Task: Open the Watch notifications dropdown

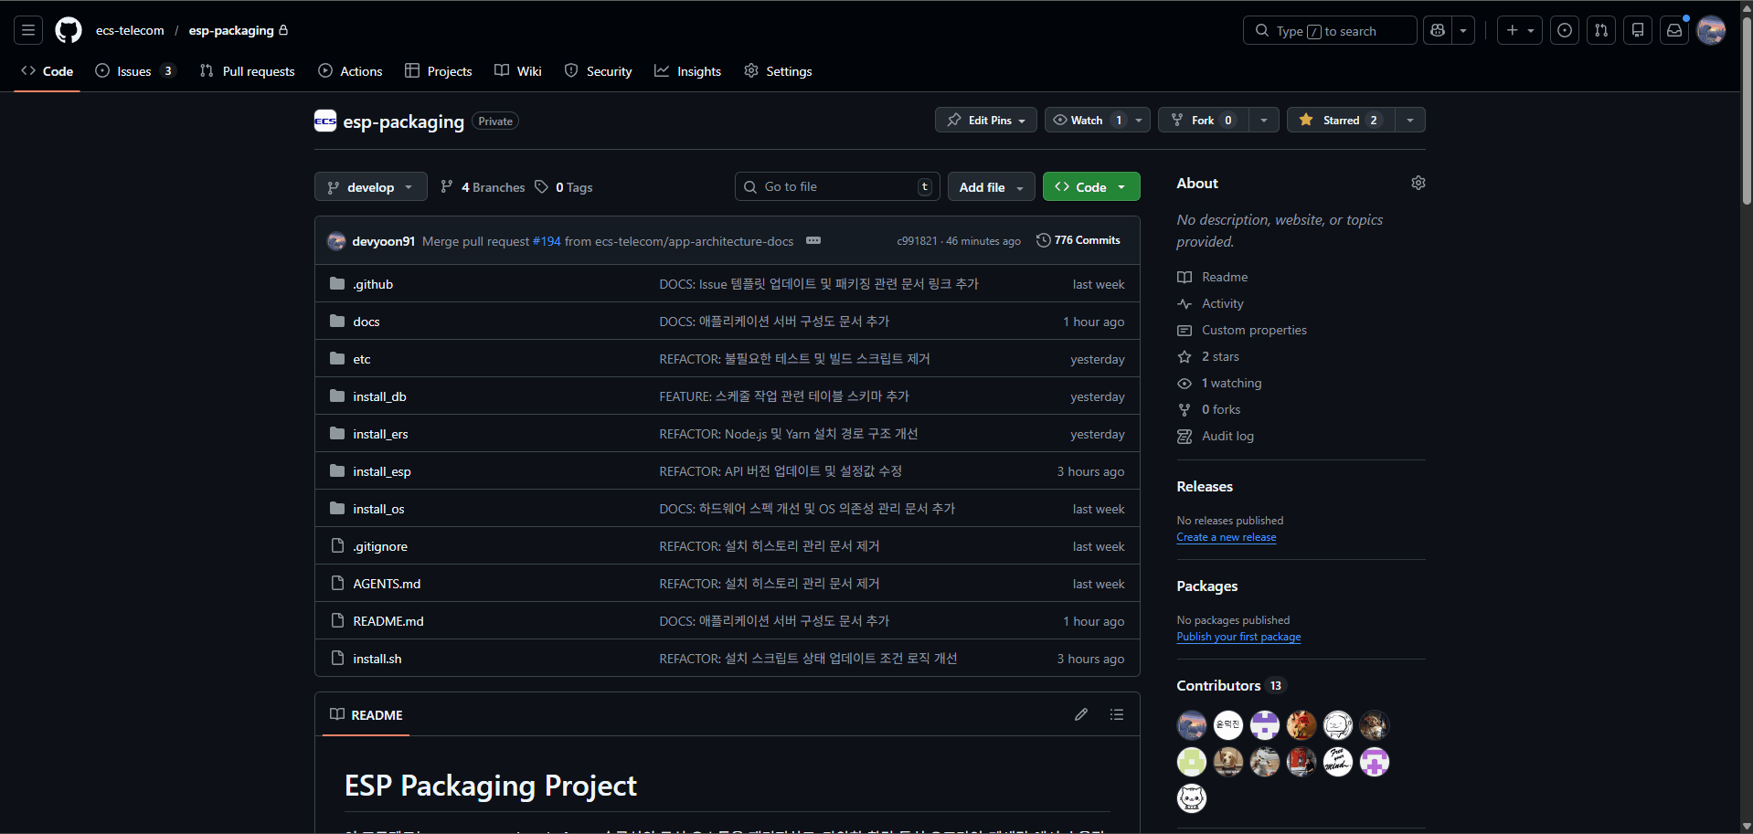Action: point(1097,120)
